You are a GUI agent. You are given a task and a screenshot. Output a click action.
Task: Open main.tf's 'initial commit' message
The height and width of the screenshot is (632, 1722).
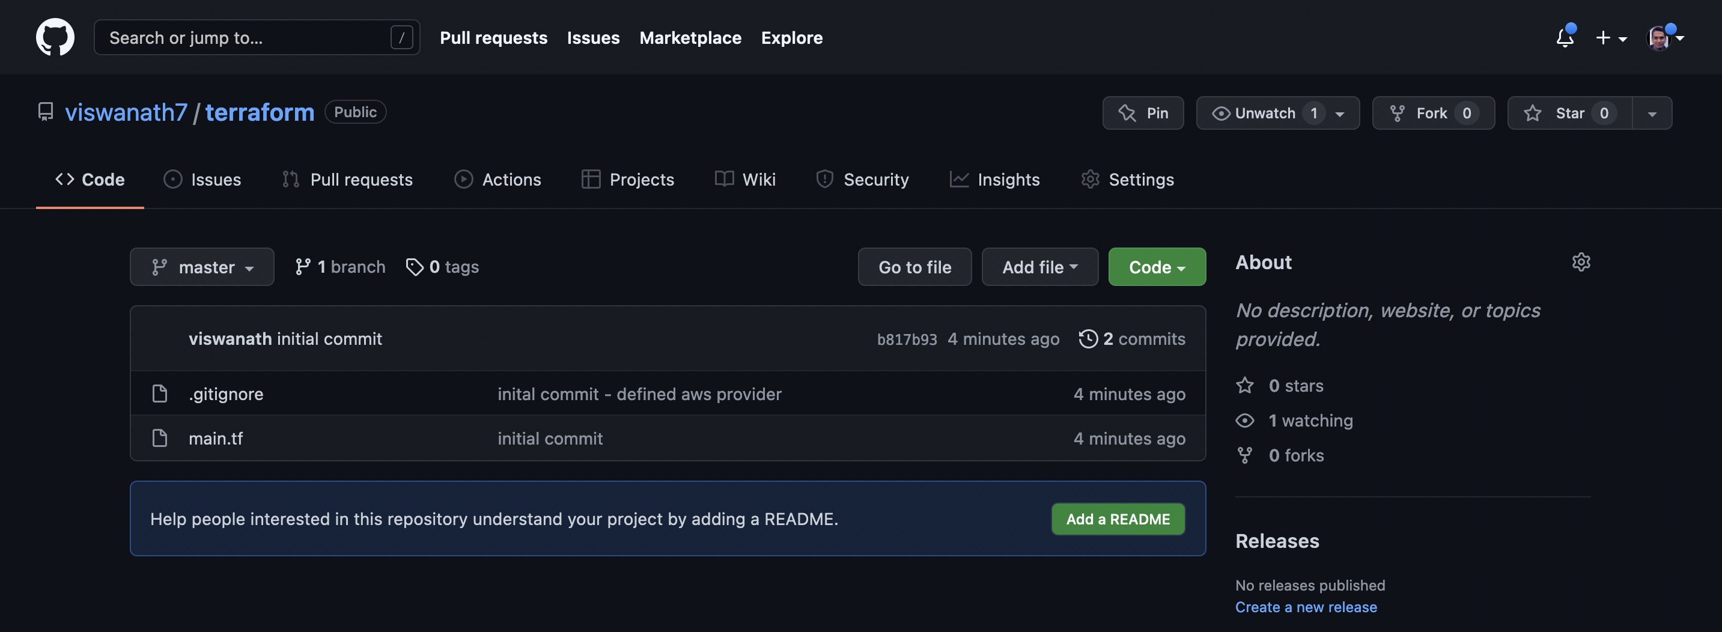point(550,439)
